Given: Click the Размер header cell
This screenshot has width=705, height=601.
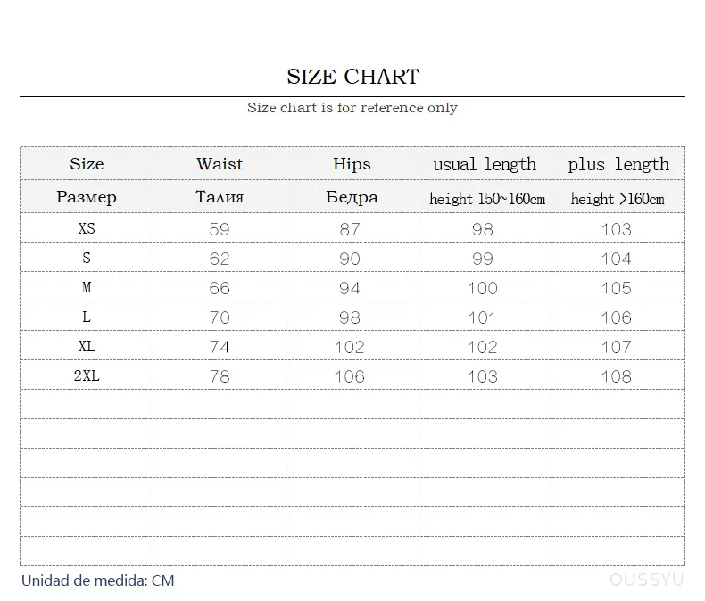Looking at the screenshot, I should click(87, 197).
